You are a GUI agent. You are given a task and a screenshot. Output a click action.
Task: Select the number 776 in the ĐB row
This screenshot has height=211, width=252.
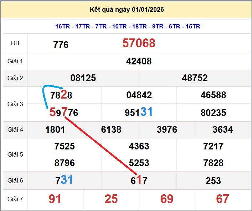coord(61,45)
